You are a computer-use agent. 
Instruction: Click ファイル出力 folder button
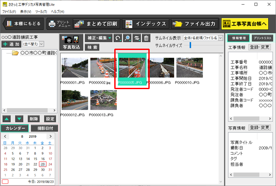194,24
